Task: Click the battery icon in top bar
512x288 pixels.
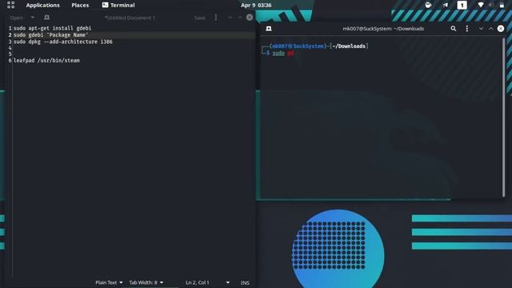Action: [x=502, y=5]
